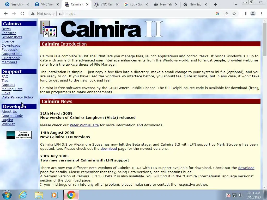
Task: Click the network tray icon
Action: (x=234, y=195)
